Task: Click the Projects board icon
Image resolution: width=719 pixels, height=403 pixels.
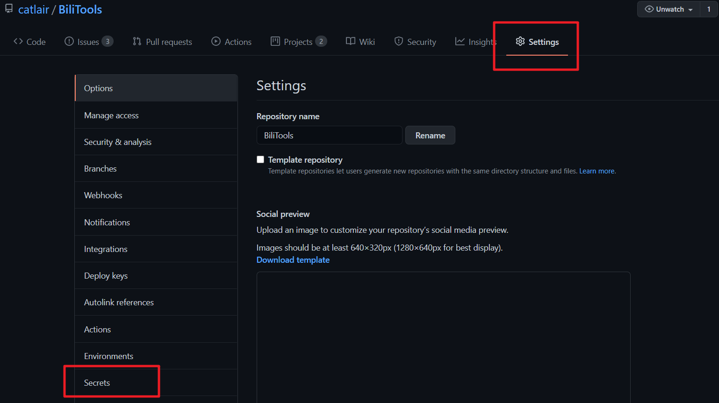Action: pyautogui.click(x=275, y=41)
